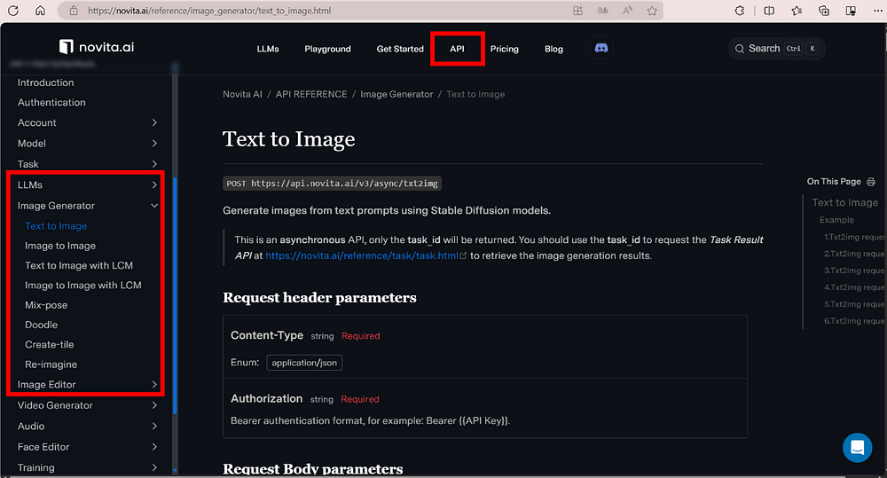Open the task.html reference link

(x=366, y=255)
